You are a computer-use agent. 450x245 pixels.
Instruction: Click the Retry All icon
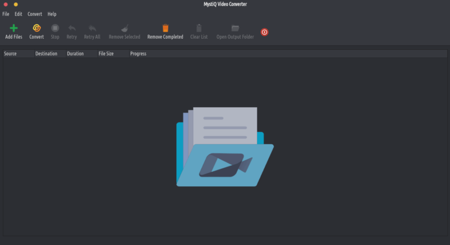92,28
